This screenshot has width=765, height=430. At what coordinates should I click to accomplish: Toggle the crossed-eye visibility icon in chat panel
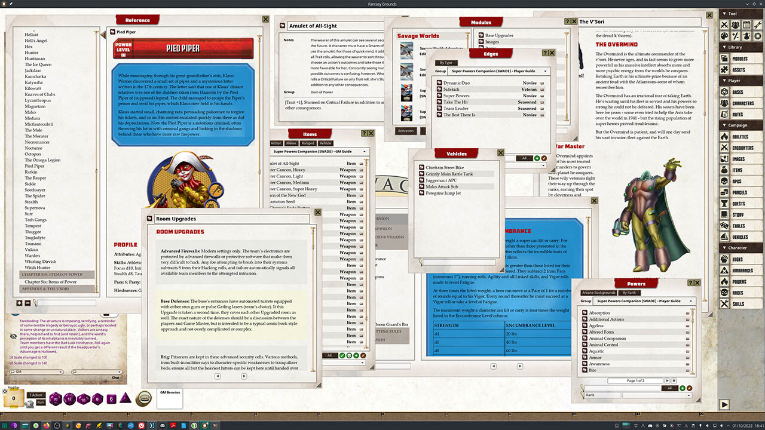pyautogui.click(x=13, y=336)
